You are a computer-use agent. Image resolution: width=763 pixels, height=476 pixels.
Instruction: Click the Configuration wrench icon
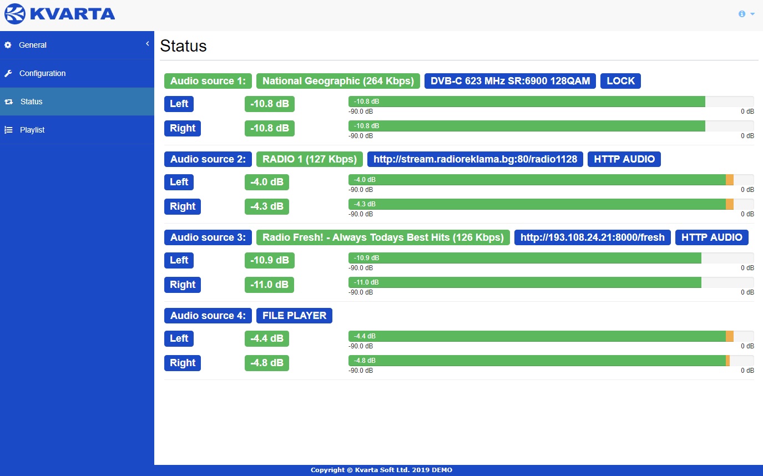[x=8, y=73]
